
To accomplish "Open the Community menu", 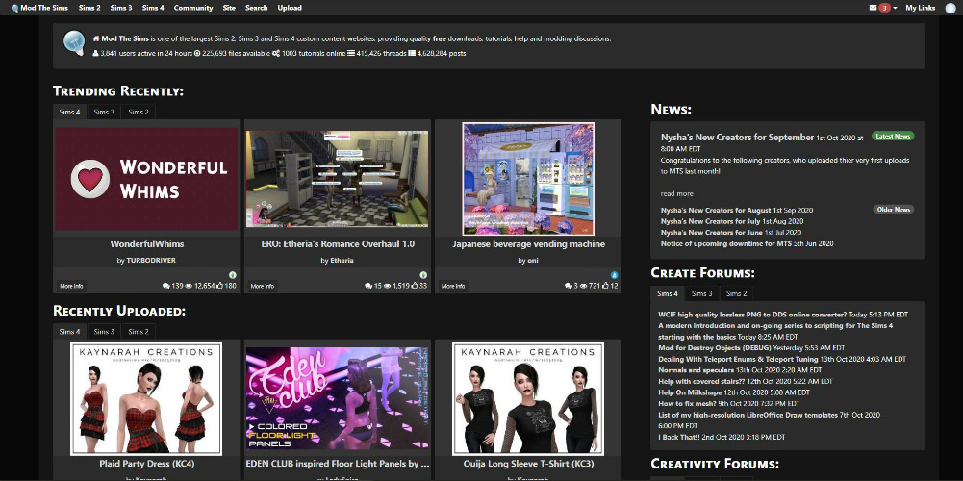I will tap(192, 8).
